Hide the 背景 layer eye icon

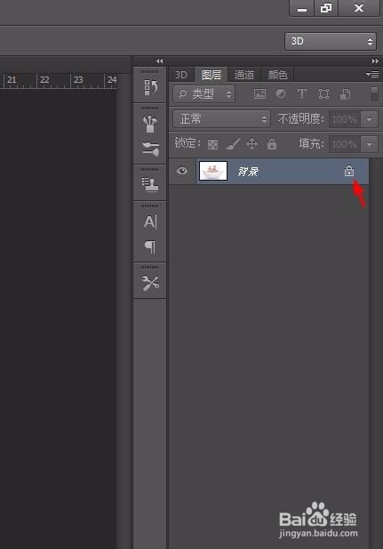click(x=182, y=171)
